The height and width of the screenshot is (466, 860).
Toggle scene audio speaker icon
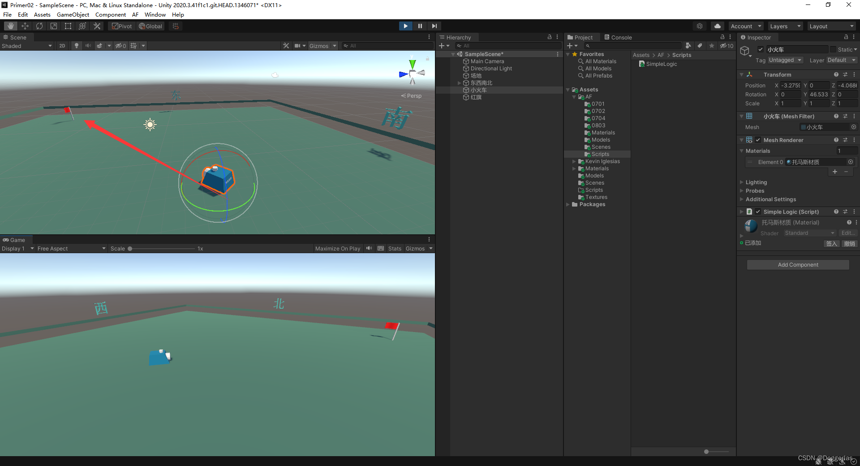pos(88,46)
